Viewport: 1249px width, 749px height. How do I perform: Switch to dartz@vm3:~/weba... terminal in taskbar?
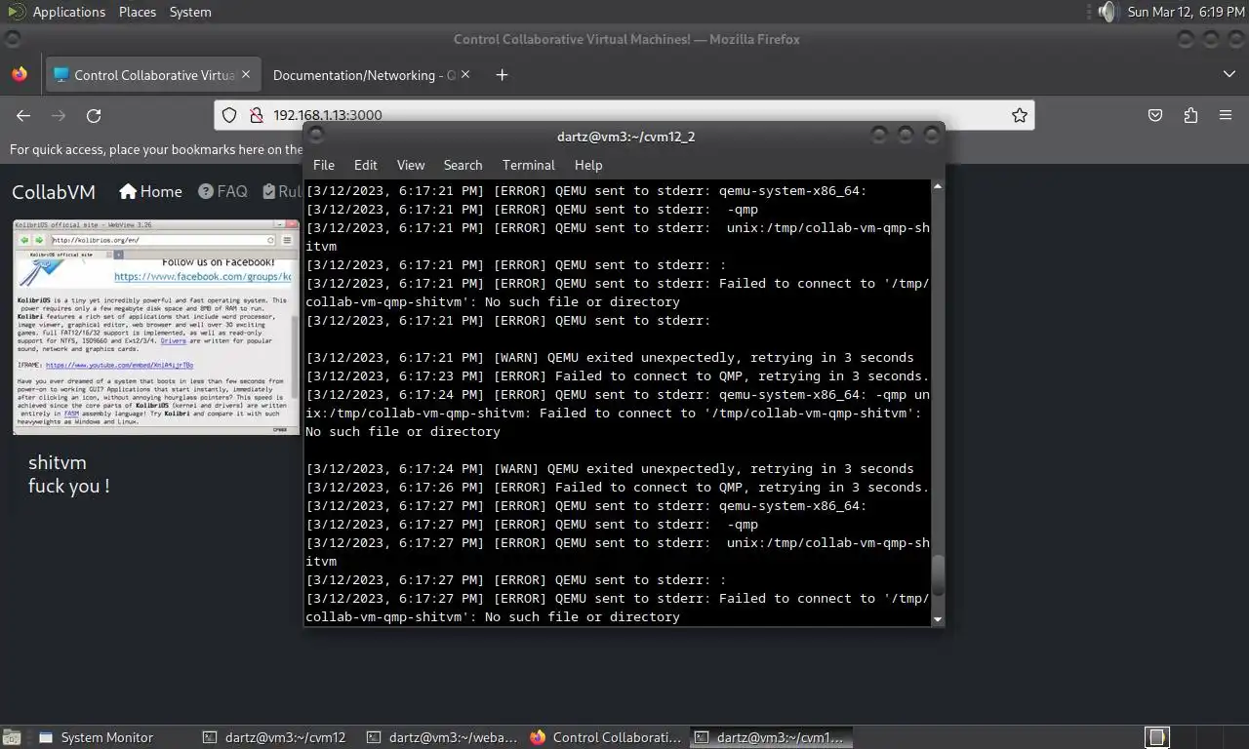pos(443,737)
